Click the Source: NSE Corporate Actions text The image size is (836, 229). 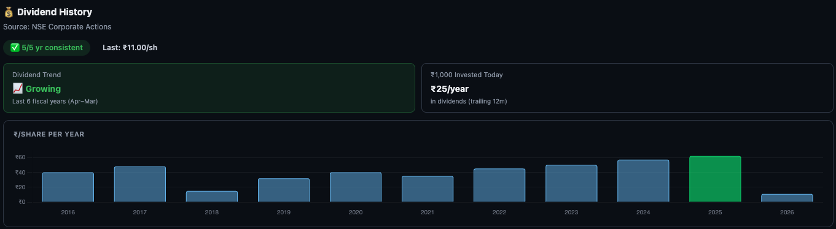(x=57, y=27)
